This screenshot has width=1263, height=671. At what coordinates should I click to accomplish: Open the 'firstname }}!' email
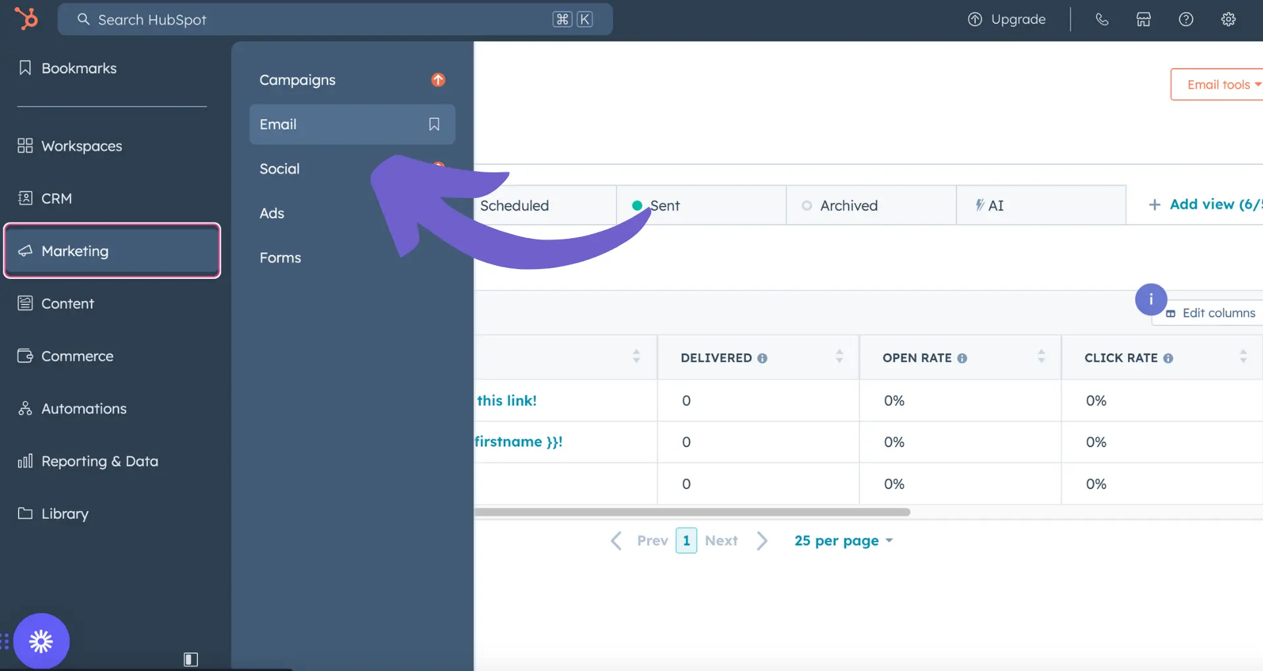coord(518,442)
